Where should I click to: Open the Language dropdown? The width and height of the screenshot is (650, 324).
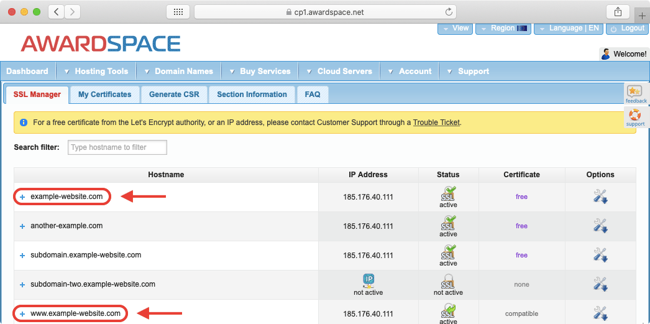[568, 29]
